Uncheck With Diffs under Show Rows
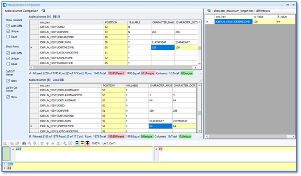301x176 pixels. (x=8, y=53)
